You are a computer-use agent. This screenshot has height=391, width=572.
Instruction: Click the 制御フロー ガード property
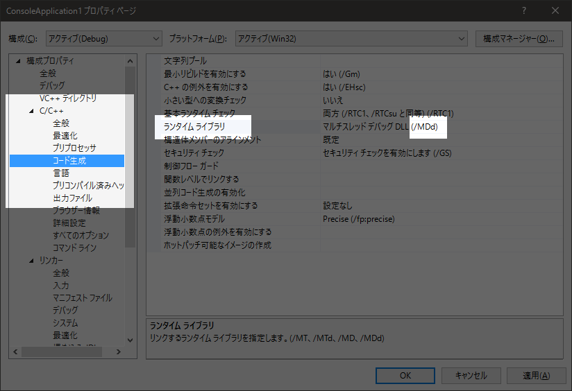[x=191, y=166]
